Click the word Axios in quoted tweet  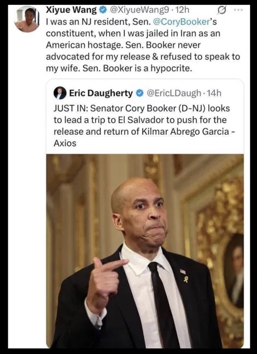coord(65,143)
